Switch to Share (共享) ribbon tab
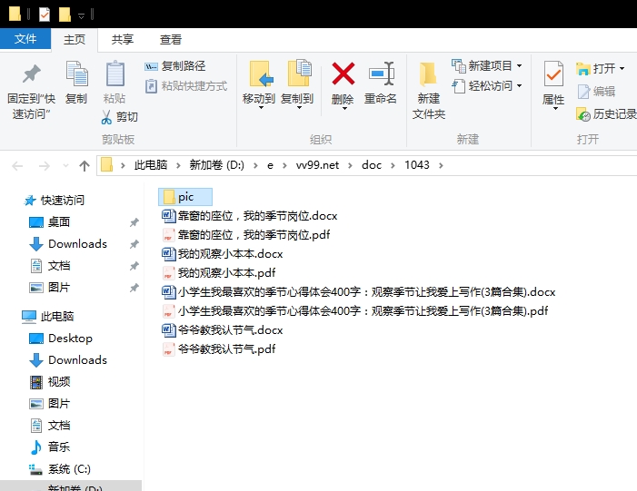 coord(123,39)
